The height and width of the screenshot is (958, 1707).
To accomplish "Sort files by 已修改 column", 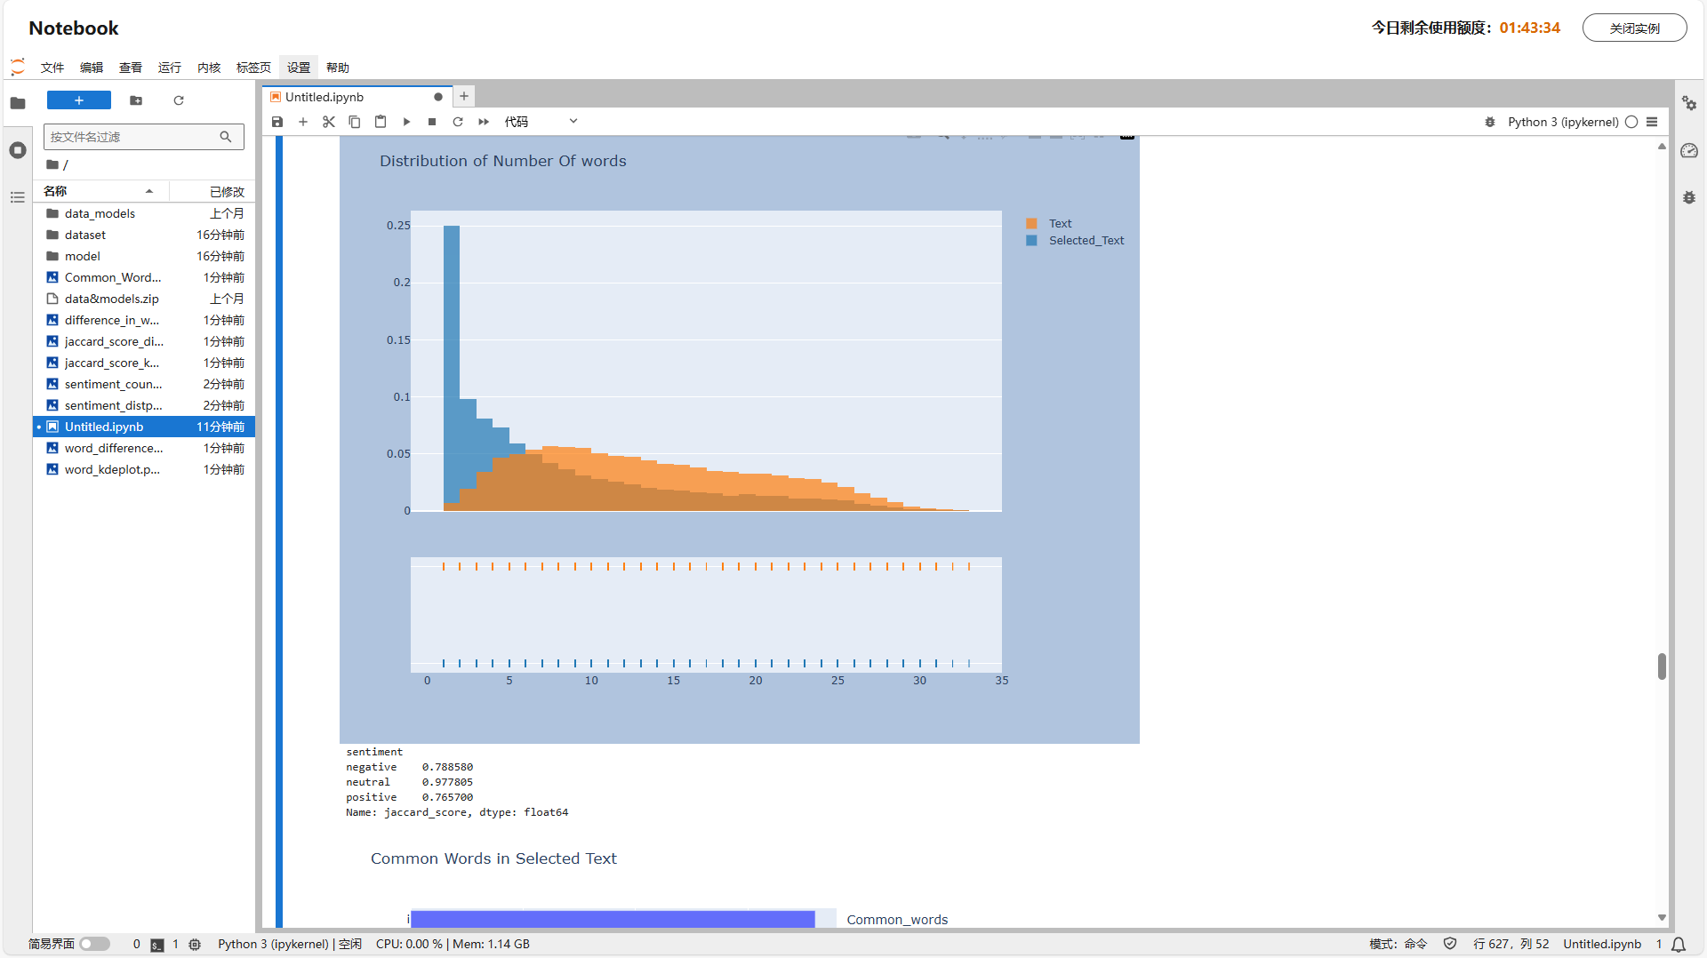I will point(212,191).
